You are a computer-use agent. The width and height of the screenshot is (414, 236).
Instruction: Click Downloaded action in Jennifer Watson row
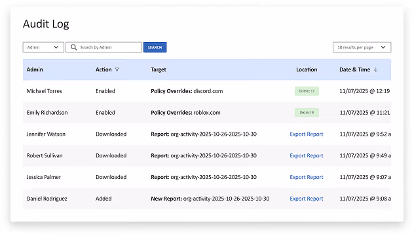[x=111, y=134]
